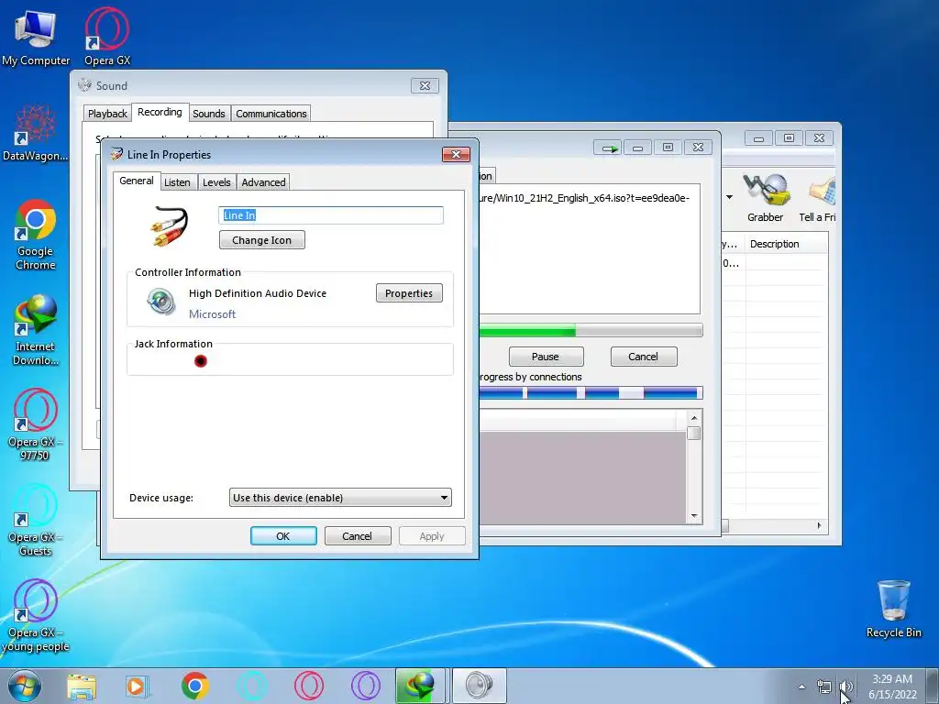Click the Windows Start orb
Image resolution: width=939 pixels, height=704 pixels.
pos(25,686)
